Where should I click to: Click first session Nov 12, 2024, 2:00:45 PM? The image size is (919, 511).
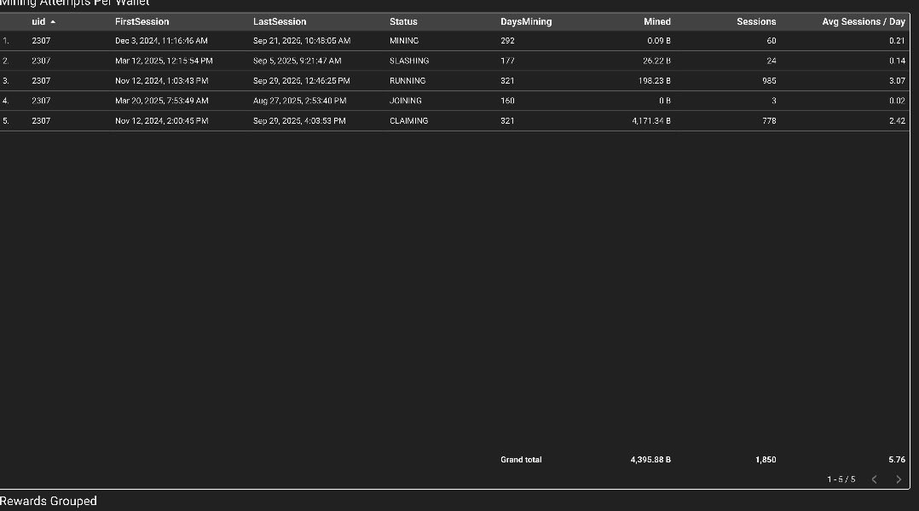point(161,121)
